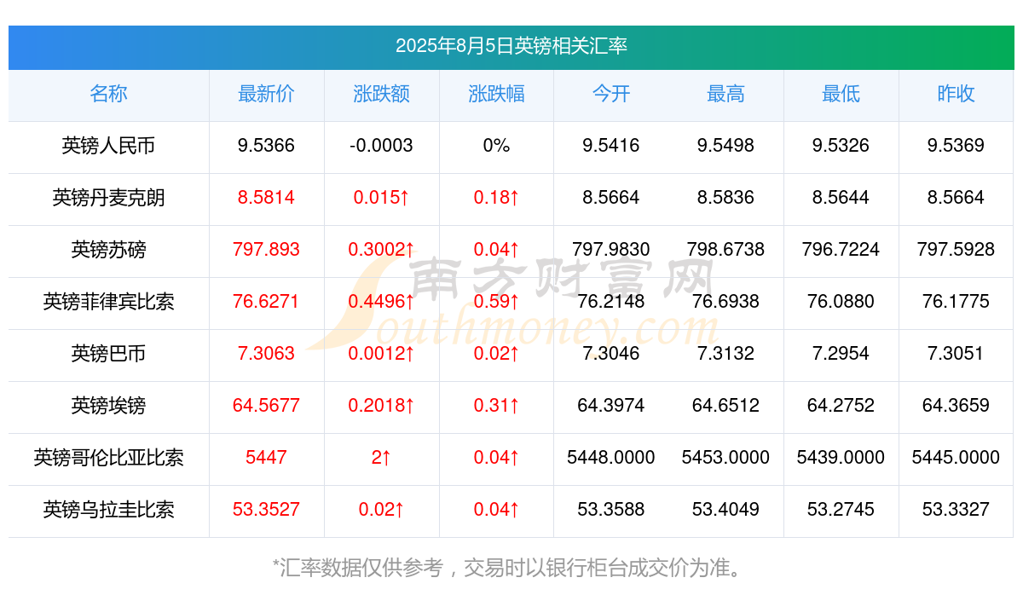Click change amount 2↑ for 哥伦比亚比索
1023x595 pixels.
[x=381, y=458]
